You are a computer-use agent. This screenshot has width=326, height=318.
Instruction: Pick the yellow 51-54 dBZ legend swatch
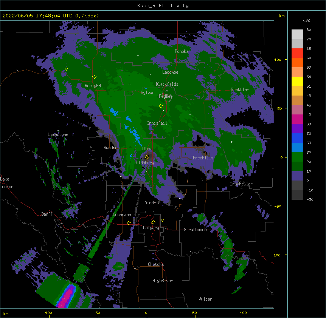297,81
